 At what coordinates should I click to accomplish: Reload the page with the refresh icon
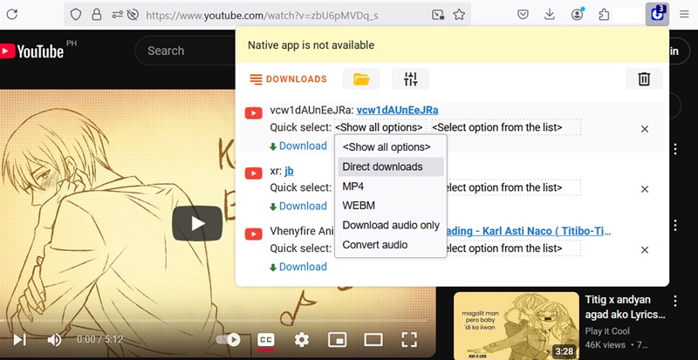coord(12,14)
